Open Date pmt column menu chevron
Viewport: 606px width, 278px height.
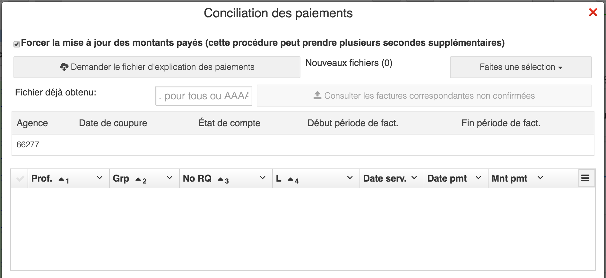[478, 178]
